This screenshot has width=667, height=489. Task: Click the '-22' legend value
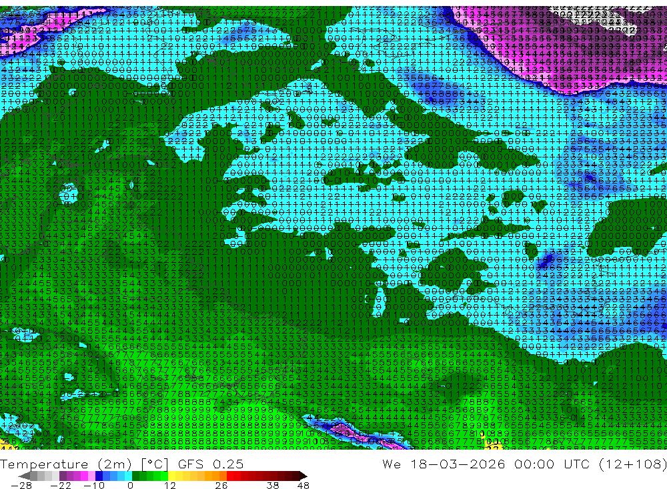pyautogui.click(x=61, y=486)
